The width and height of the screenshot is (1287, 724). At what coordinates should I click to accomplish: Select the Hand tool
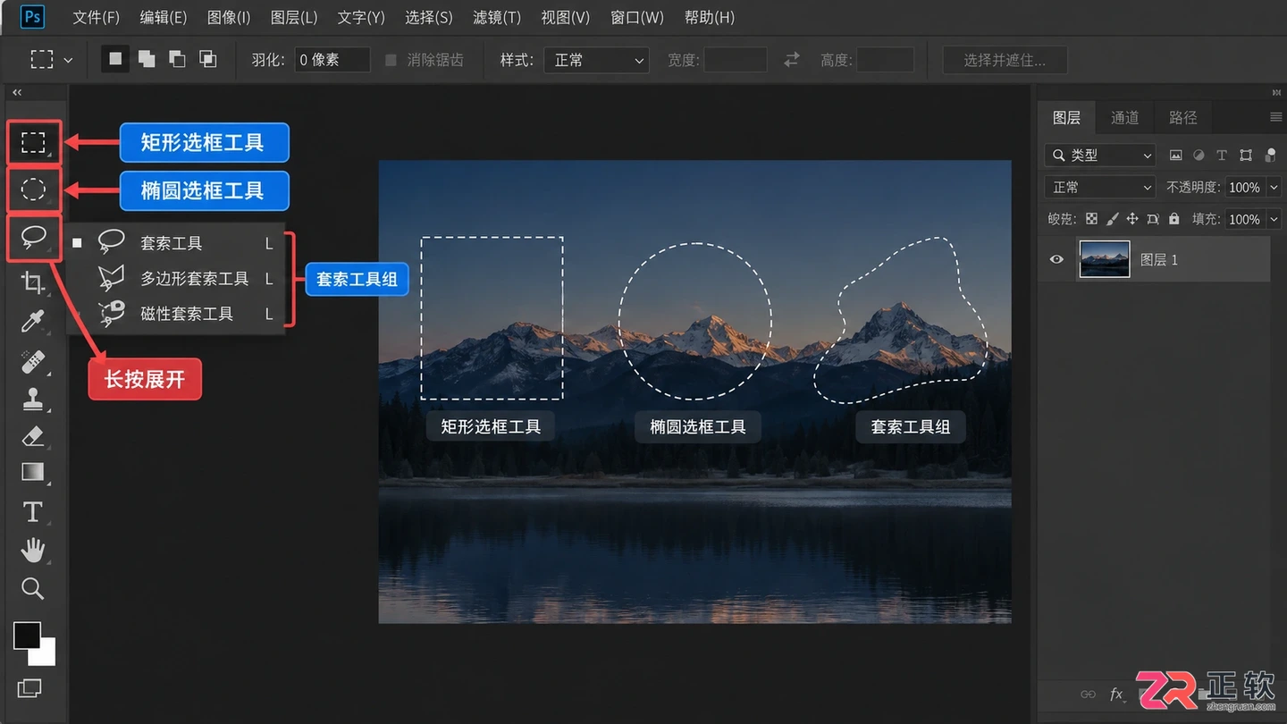click(x=33, y=550)
